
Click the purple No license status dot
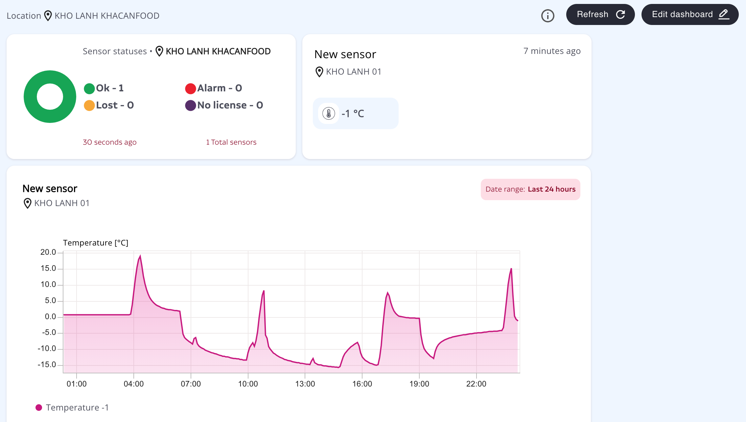point(190,105)
